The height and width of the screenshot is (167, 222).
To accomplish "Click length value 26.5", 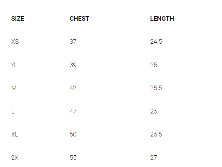I will pyautogui.click(x=156, y=134).
